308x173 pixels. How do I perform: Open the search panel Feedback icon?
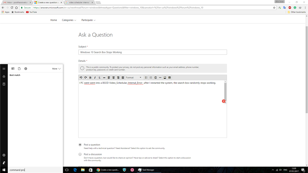[x=4, y=163]
